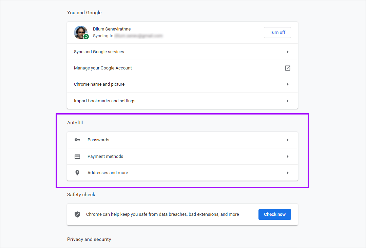The width and height of the screenshot is (366, 248).
Task: Click the arrow at the end of Passwords row
Action: click(x=287, y=140)
